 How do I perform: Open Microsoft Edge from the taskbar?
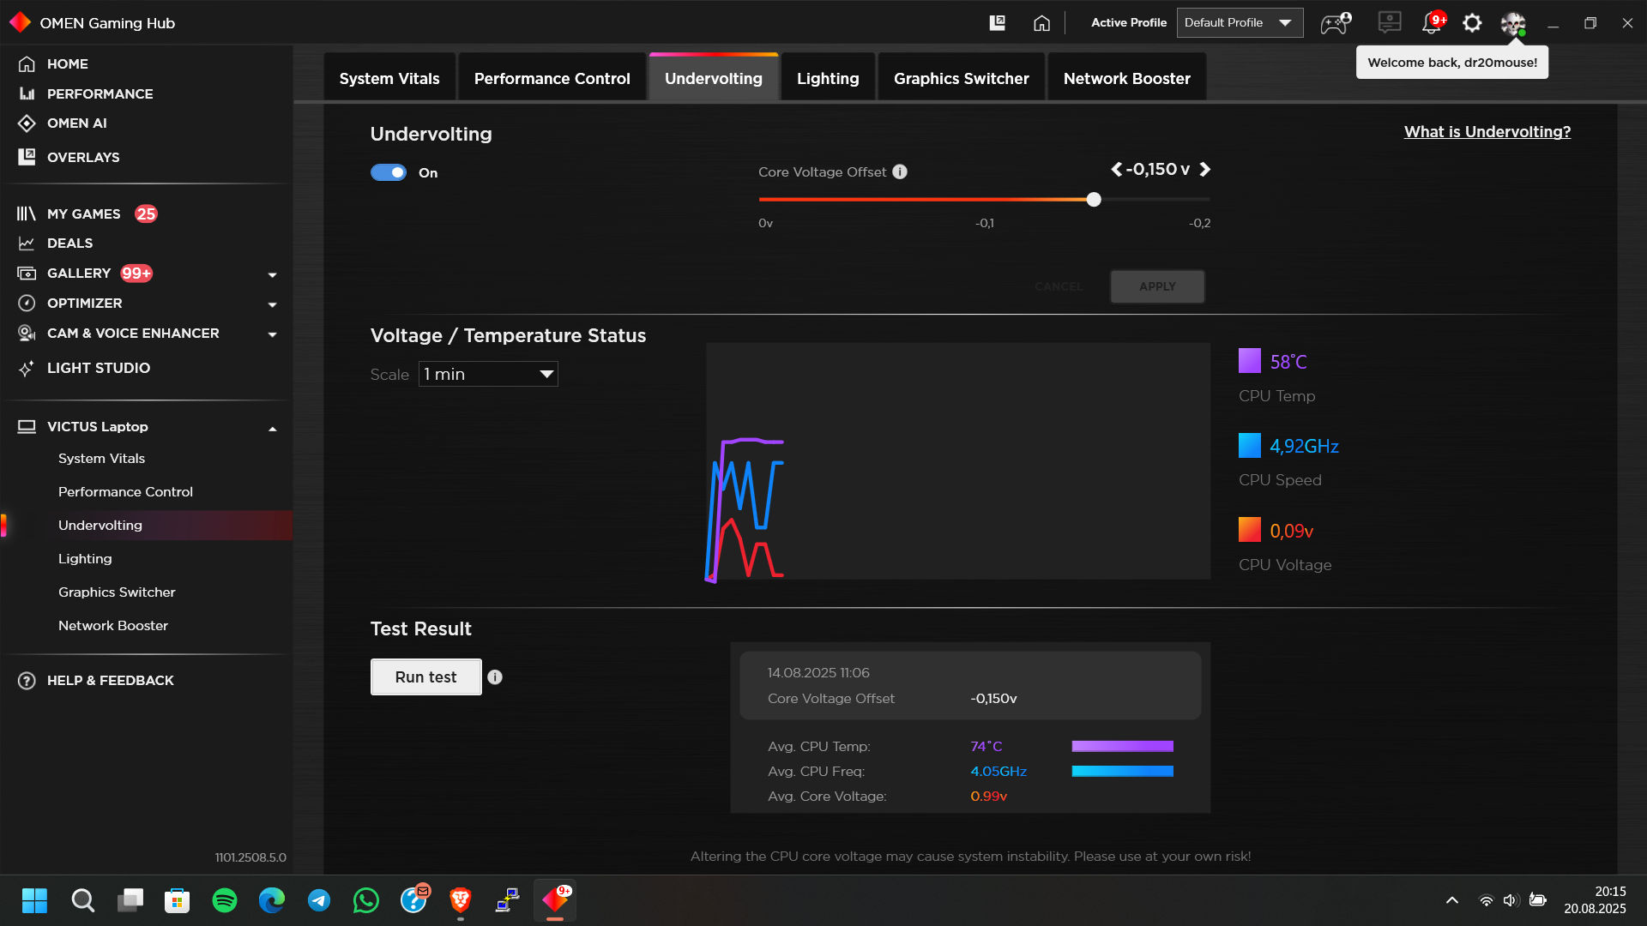click(272, 900)
